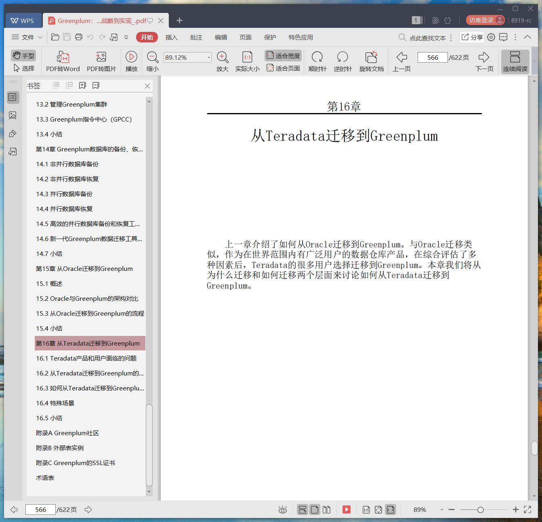Open the comment bubble icon near settings
The height and width of the screenshot is (522, 542).
(503, 37)
